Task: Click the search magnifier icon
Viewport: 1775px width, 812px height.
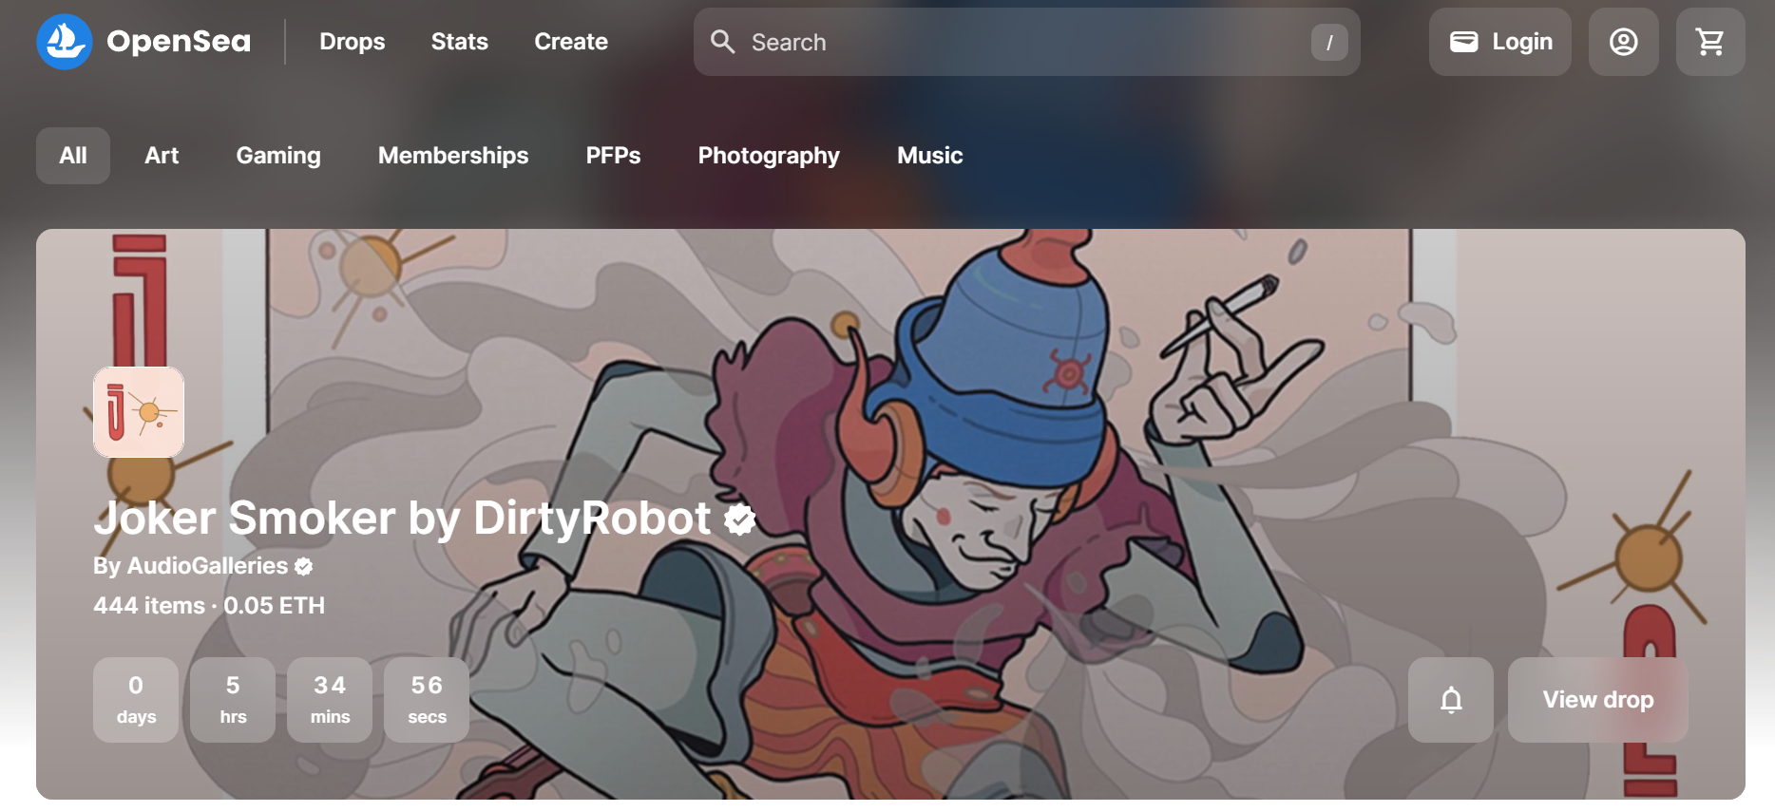Action: [723, 42]
